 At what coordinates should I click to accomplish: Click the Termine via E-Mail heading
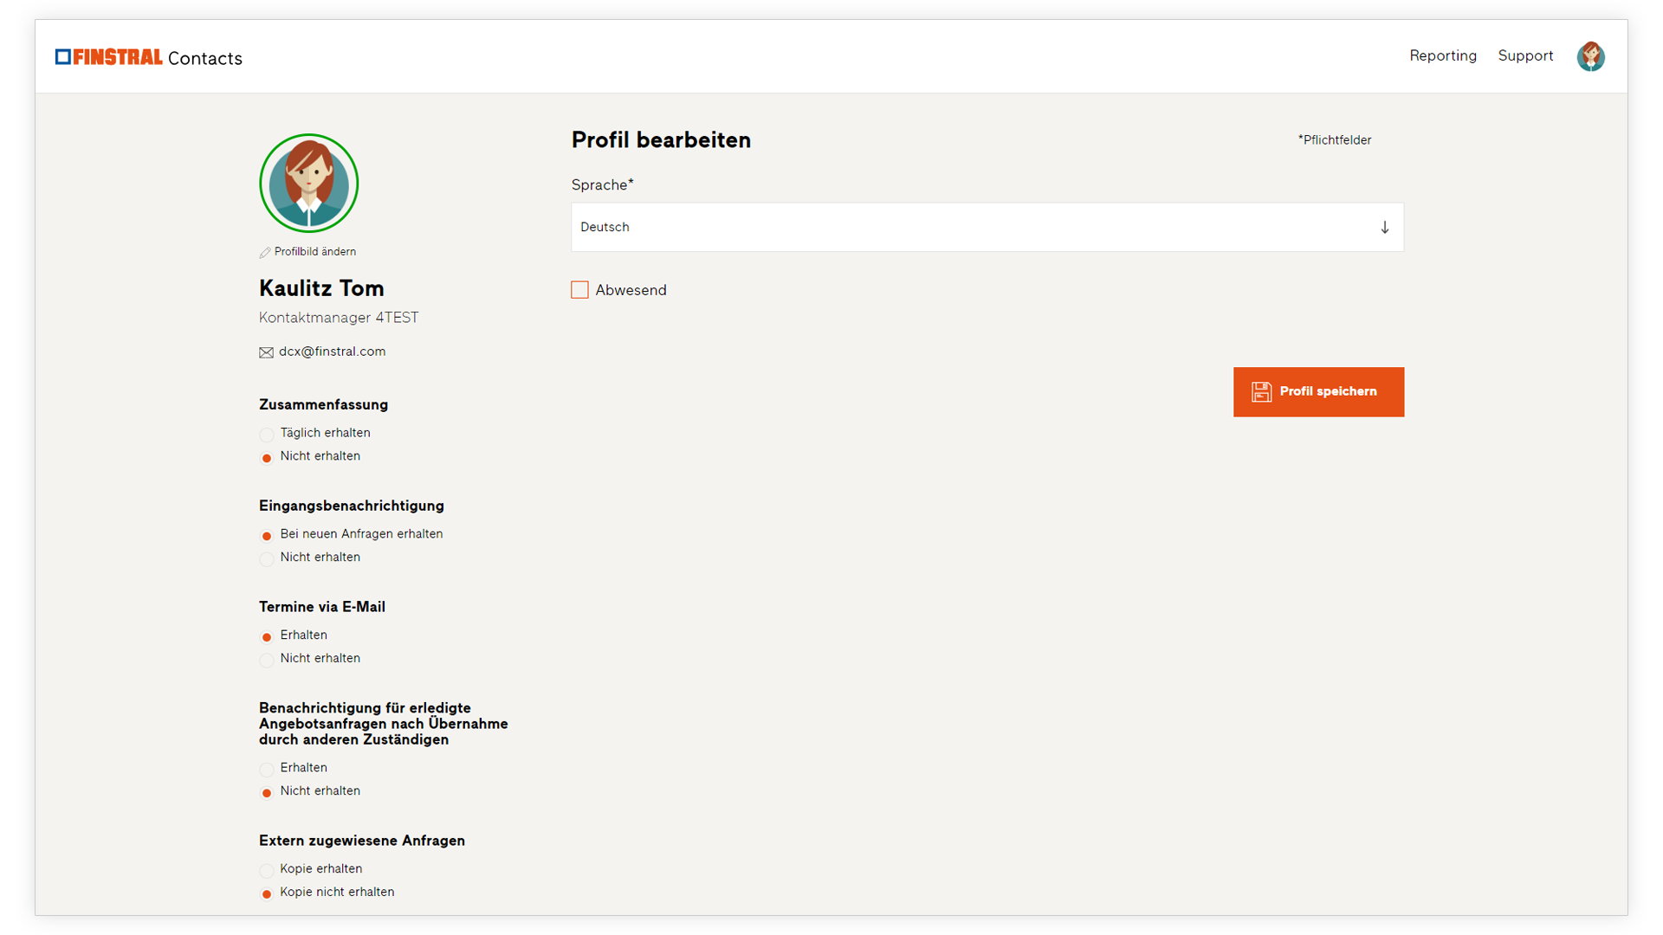coord(322,607)
